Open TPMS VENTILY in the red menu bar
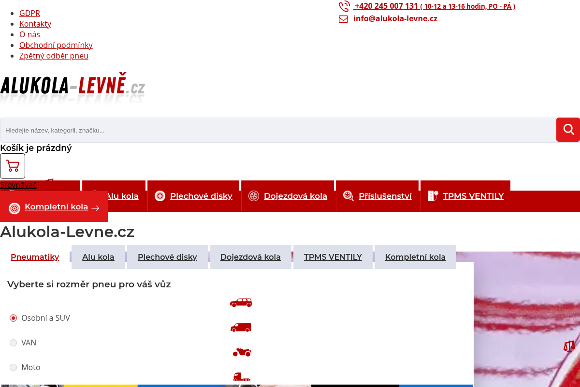This screenshot has width=580, height=387. tap(473, 196)
